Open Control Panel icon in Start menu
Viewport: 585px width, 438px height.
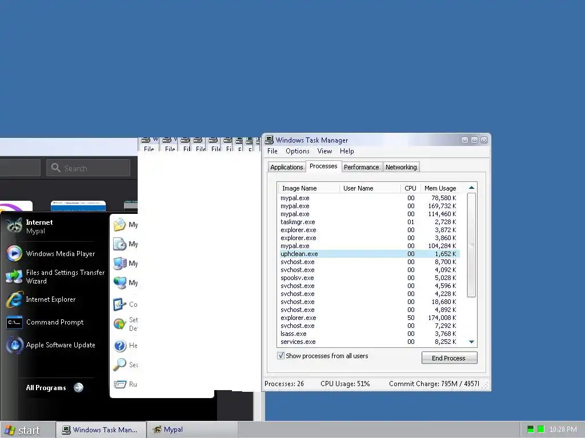click(x=120, y=305)
